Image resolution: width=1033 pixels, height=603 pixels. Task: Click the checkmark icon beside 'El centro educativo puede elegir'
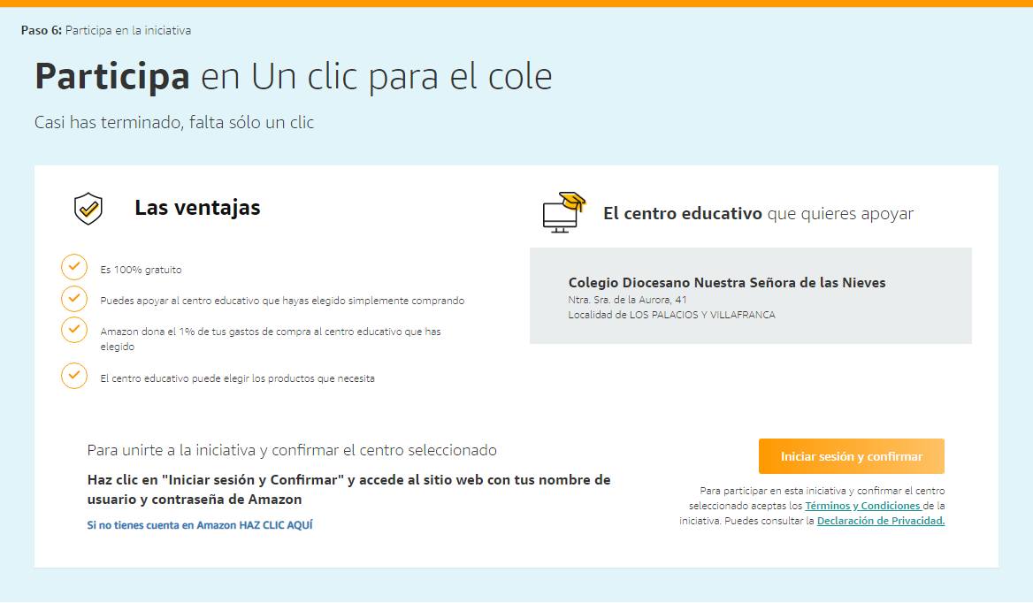click(74, 376)
